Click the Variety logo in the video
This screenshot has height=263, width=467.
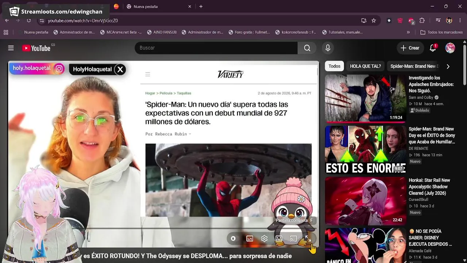point(231,75)
